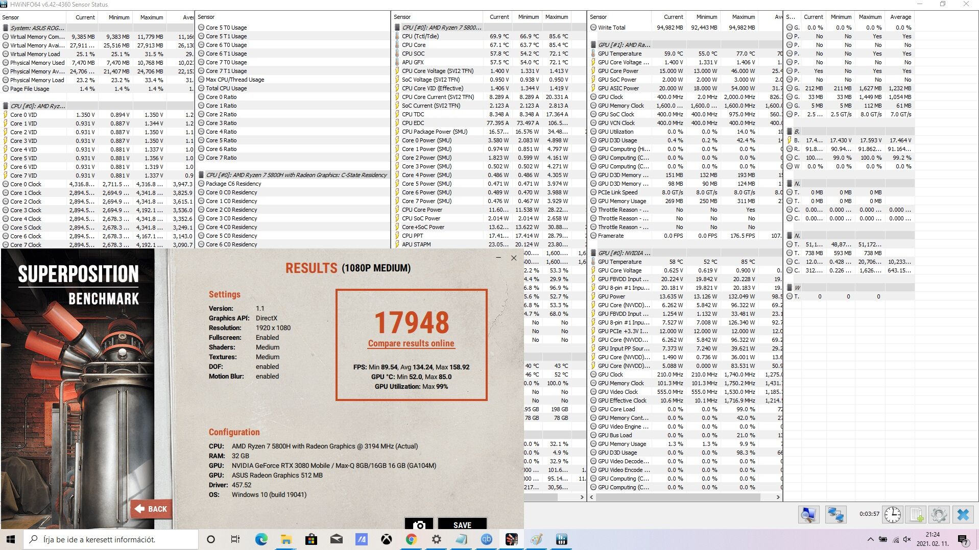
Task: Click HWiNFO remote network monitors icon
Action: click(835, 514)
